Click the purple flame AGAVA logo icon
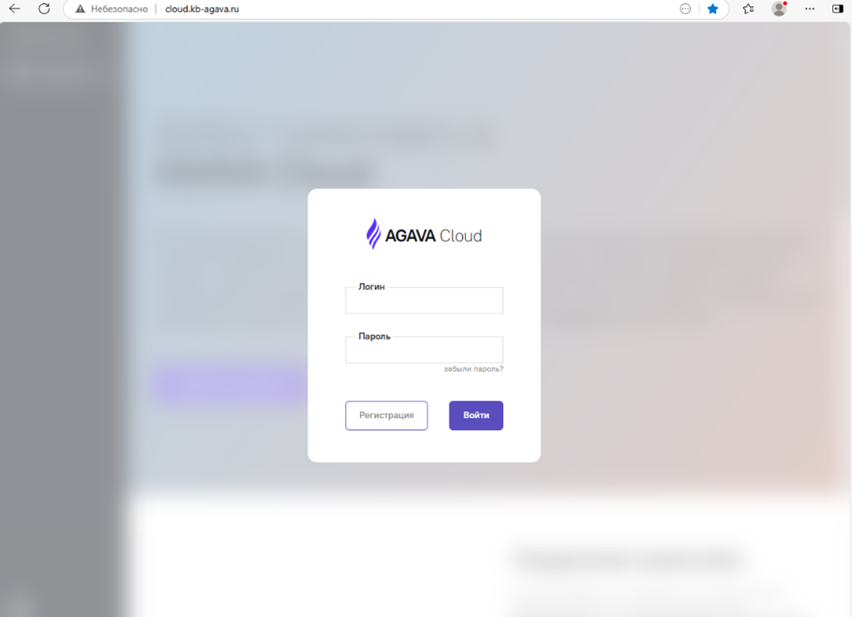The height and width of the screenshot is (617, 852). 373,235
